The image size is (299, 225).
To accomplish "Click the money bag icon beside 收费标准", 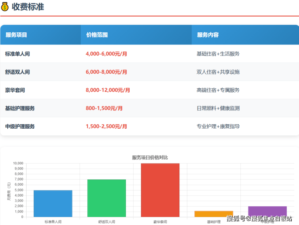I will (x=5, y=7).
